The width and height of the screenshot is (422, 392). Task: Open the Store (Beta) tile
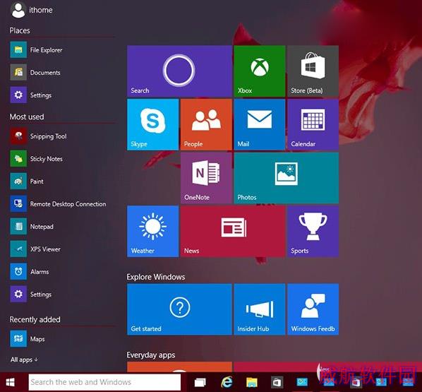click(x=313, y=71)
